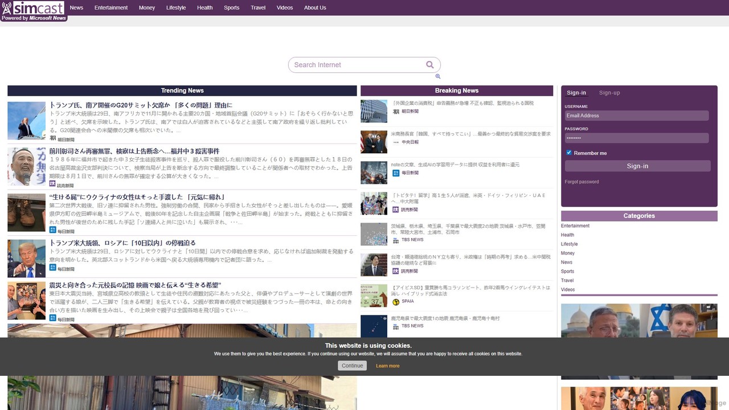Image resolution: width=729 pixels, height=410 pixels.
Task: Go to Money in the top navigation
Action: coord(147,8)
